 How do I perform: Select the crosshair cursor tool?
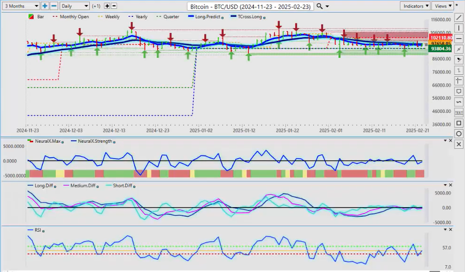tap(459, 80)
